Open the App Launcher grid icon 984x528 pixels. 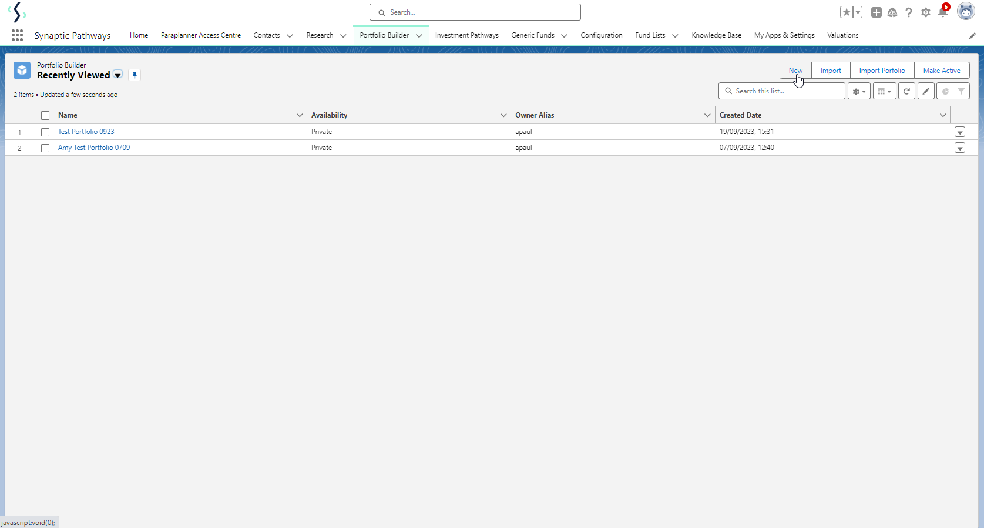click(x=17, y=35)
